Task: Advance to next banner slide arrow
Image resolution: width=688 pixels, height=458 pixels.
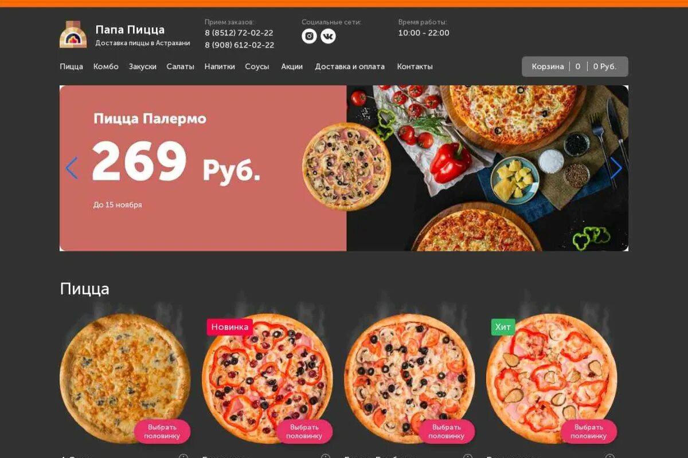Action: pyautogui.click(x=616, y=168)
